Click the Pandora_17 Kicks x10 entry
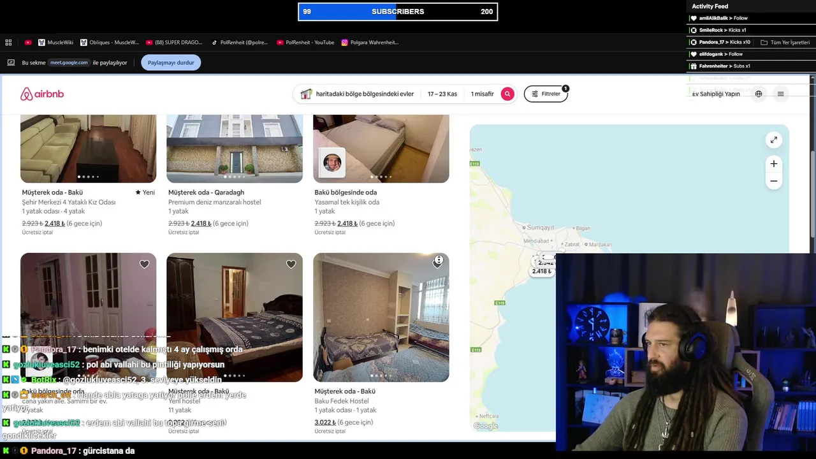 click(x=720, y=42)
